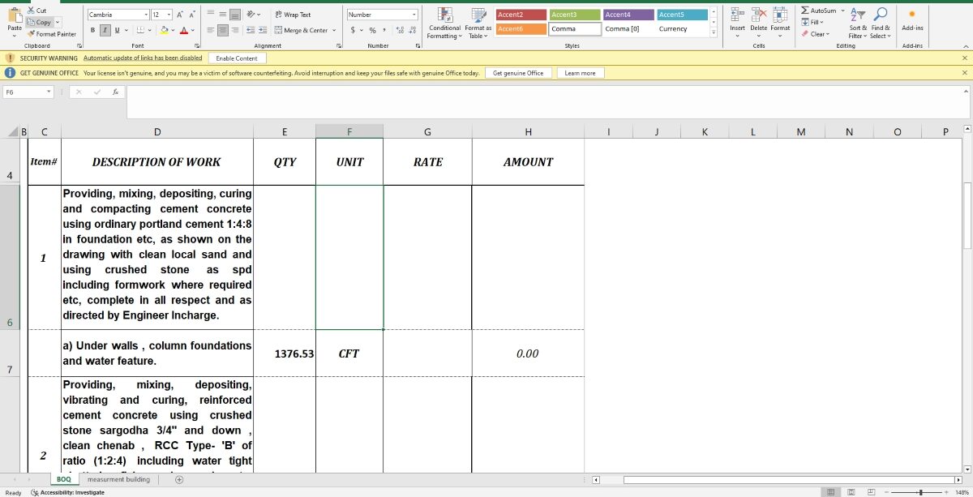973x497 pixels.
Task: Toggle Italic formatting off
Action: (x=105, y=30)
